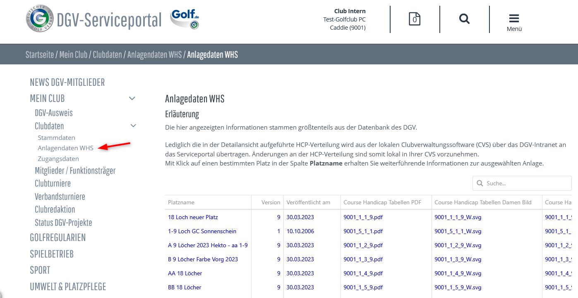The width and height of the screenshot is (578, 298).
Task: Open 9001_1_2_9_W.svg ladies image
Action: [x=458, y=245]
